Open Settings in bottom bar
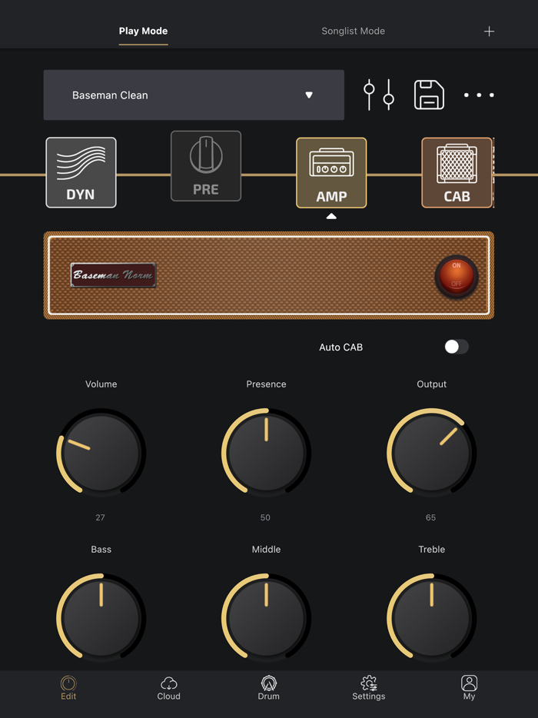 click(x=369, y=688)
